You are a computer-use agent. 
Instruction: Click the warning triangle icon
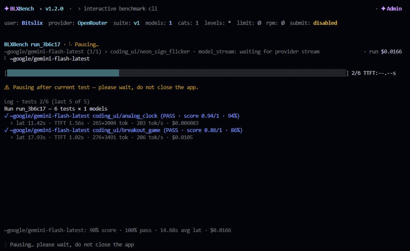point(7,87)
